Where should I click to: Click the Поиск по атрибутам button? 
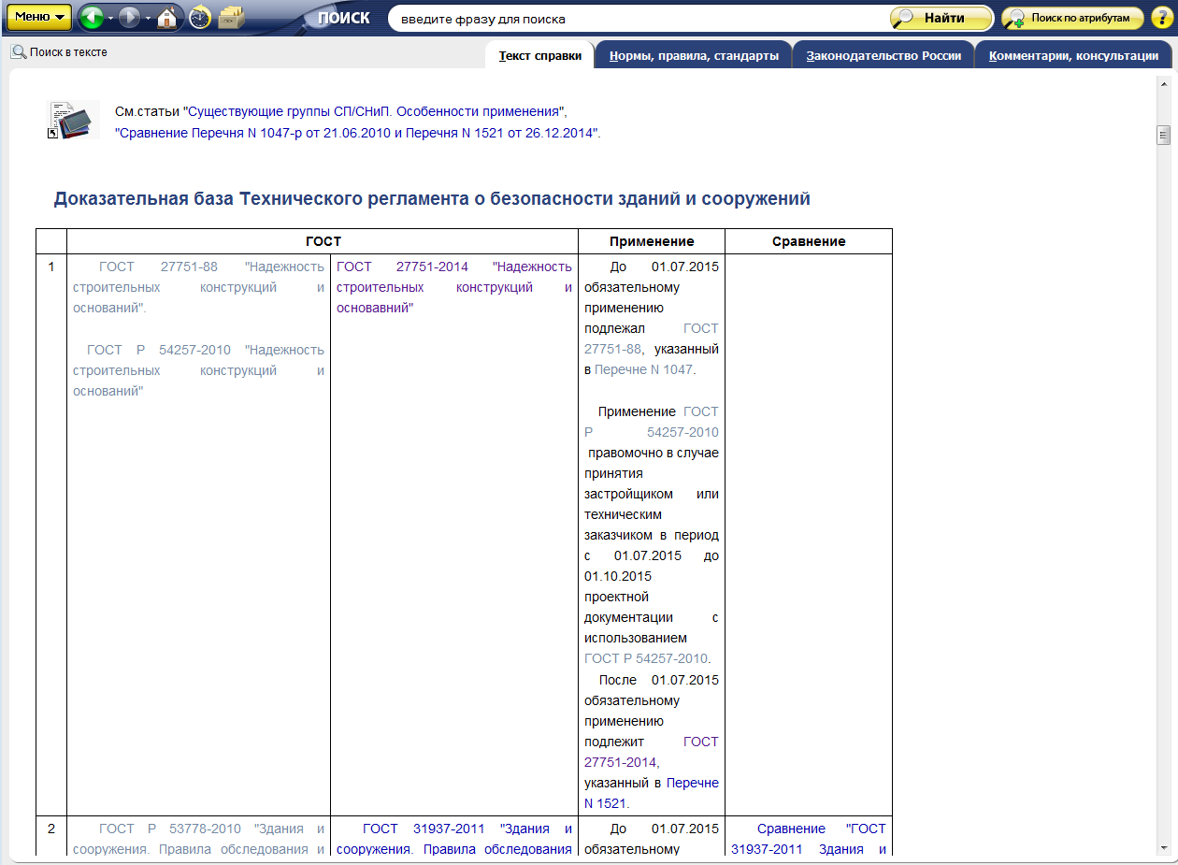point(1071,18)
